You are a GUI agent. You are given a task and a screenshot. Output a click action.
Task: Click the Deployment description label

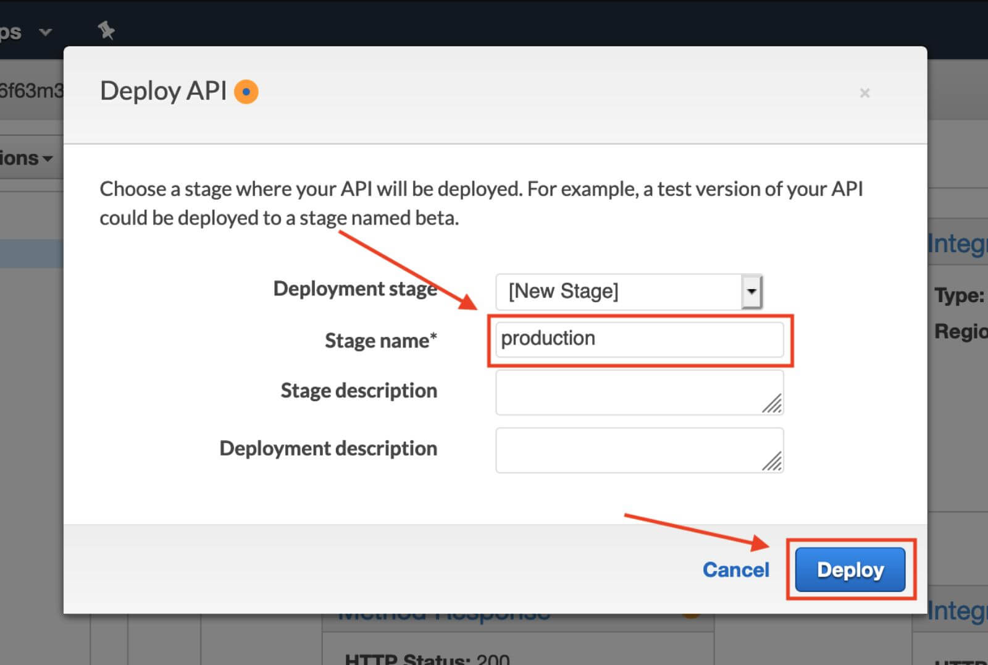point(329,448)
